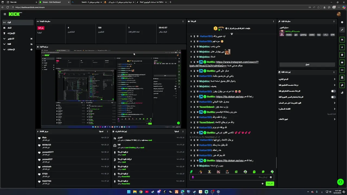This screenshot has width=347, height=195.
Task: Toggle the chat bubble widget icon in sidebar
Action: point(342,63)
